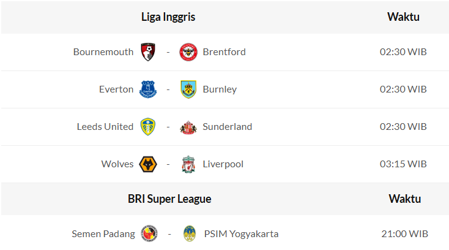Image resolution: width=449 pixels, height=250 pixels.
Task: Select the Liga Inggris section header
Action: (168, 17)
